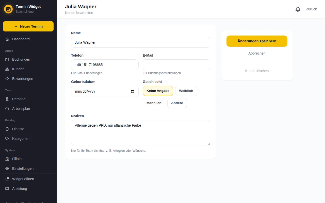Click the Neuer Termin button
Viewport: 325px width, 203px height.
pos(28,26)
